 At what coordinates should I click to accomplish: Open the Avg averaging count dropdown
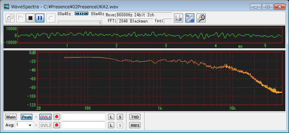[30, 125]
